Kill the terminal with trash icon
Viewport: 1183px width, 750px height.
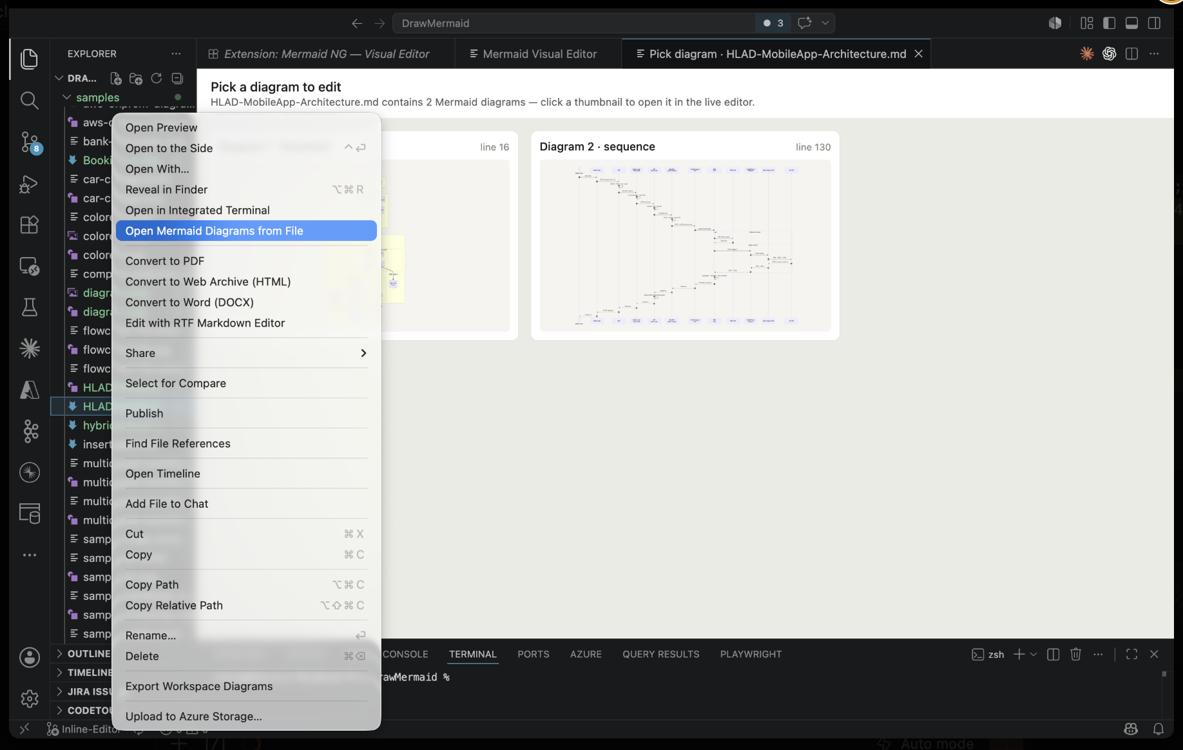1075,654
